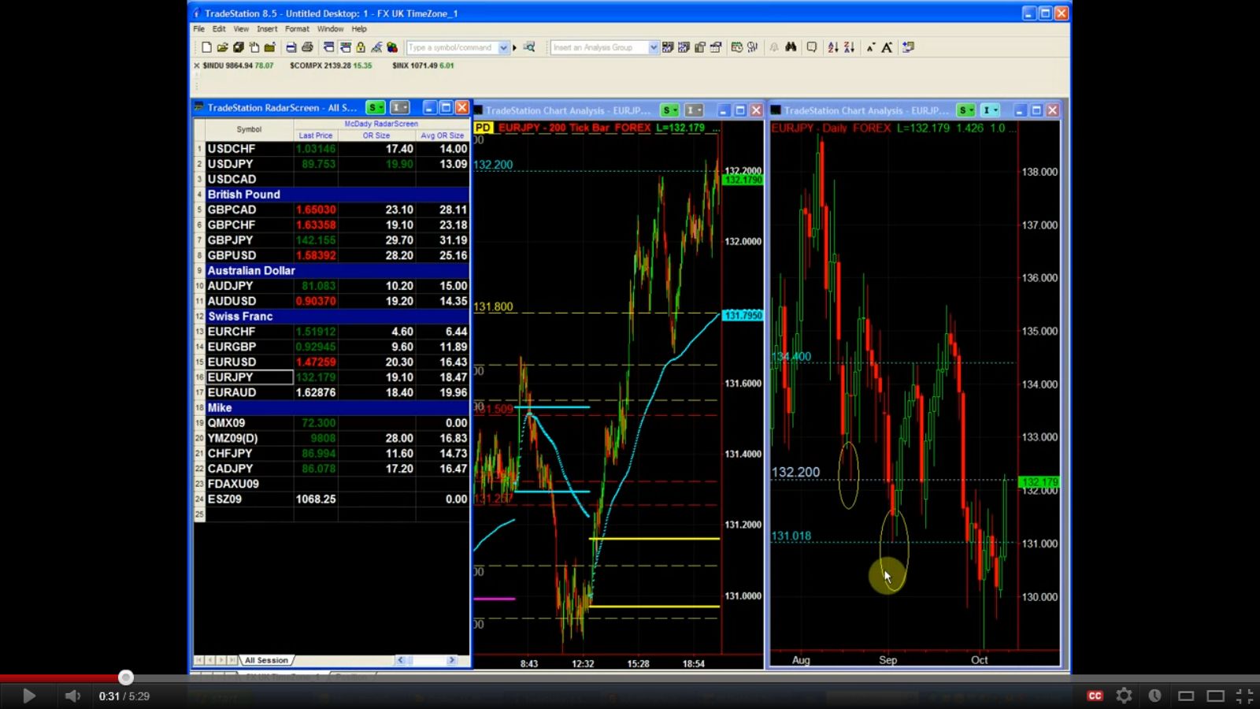Image resolution: width=1260 pixels, height=709 pixels.
Task: Toggle closed captions CC button
Action: (x=1095, y=696)
